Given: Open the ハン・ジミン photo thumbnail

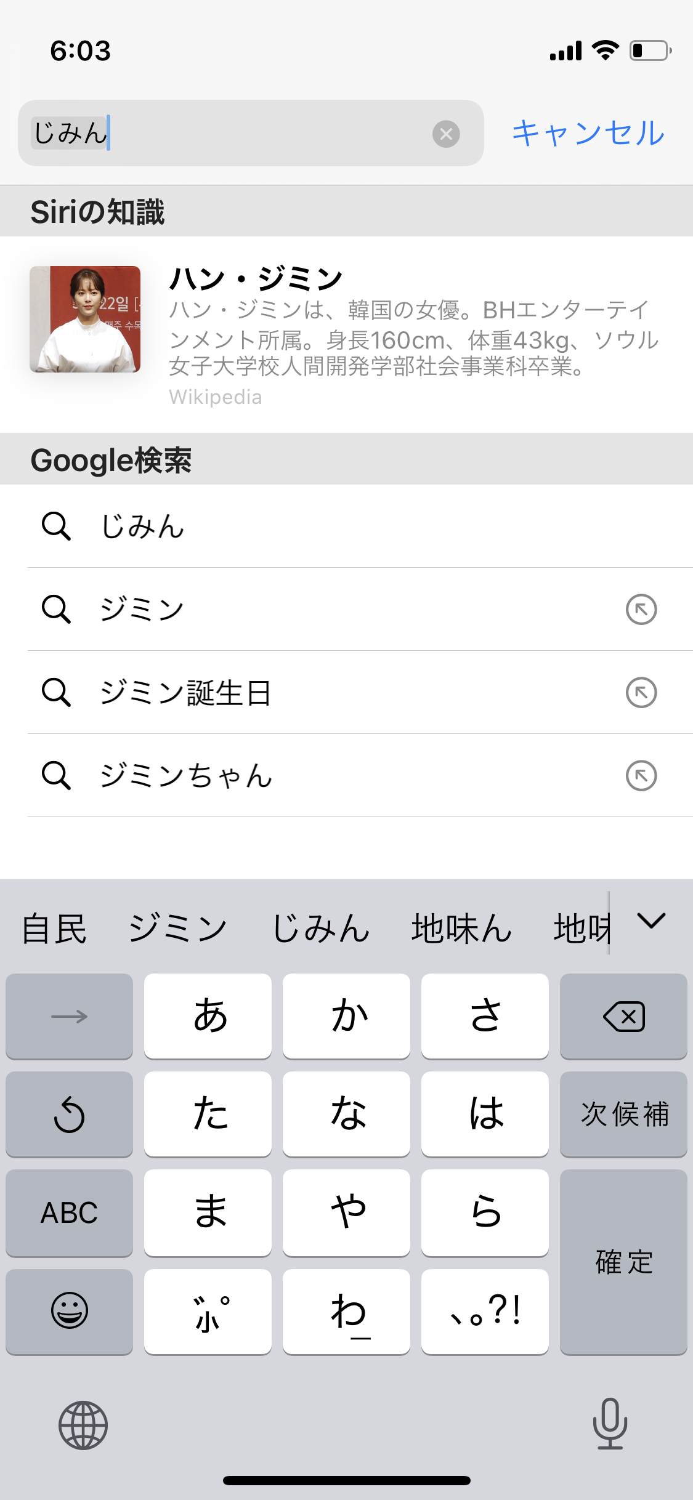Looking at the screenshot, I should 85,319.
